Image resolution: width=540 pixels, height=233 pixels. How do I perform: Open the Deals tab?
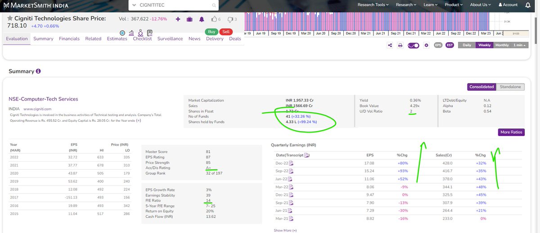pos(235,39)
